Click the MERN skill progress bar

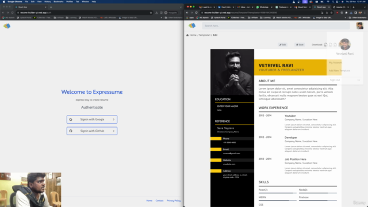pos(277,201)
